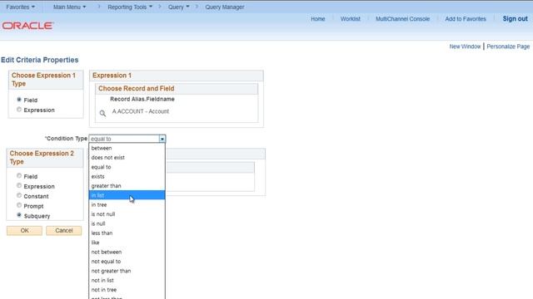Screen dimensions: 533x299
Task: Open the Home link
Action: click(x=318, y=19)
